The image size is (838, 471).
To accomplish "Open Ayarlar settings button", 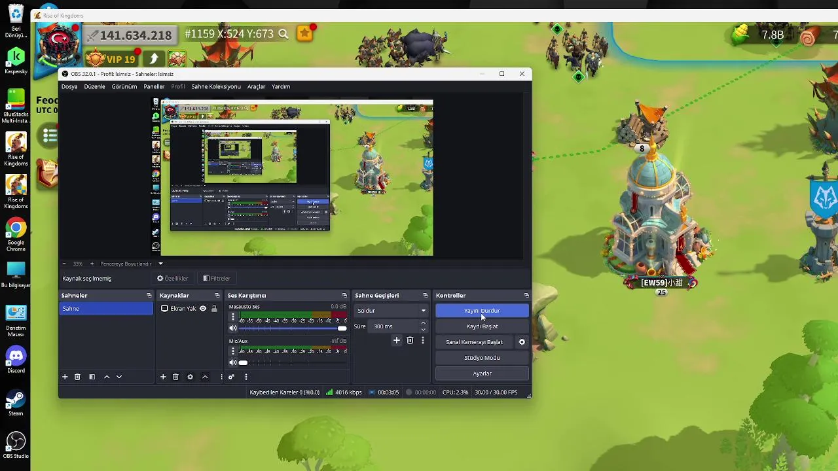I will point(482,374).
